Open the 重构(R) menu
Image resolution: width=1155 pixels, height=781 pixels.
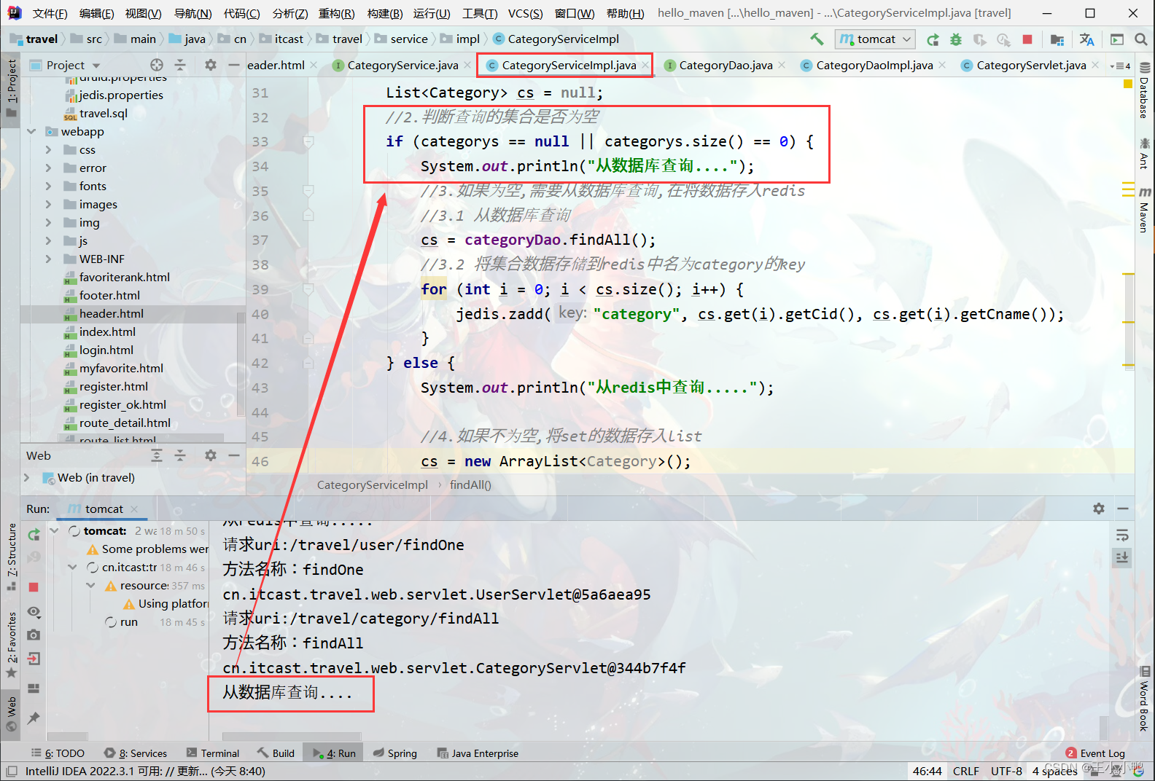pyautogui.click(x=336, y=13)
